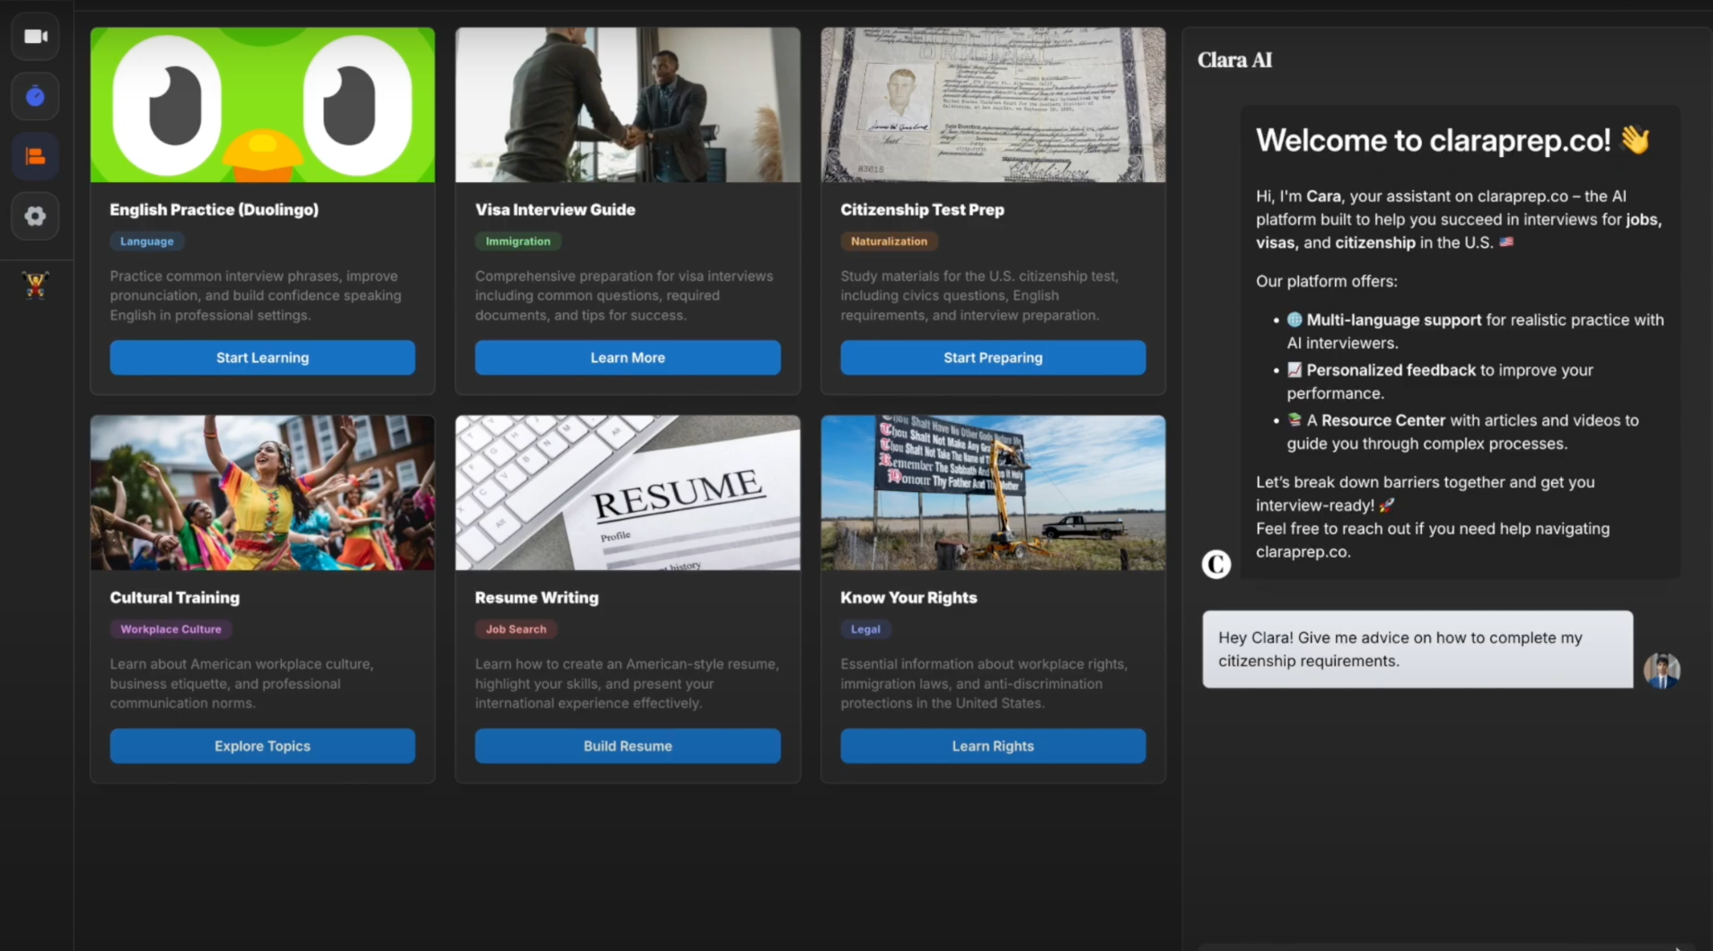Screen dimensions: 1713x951
Task: Click the Start Learning button
Action: coord(262,358)
